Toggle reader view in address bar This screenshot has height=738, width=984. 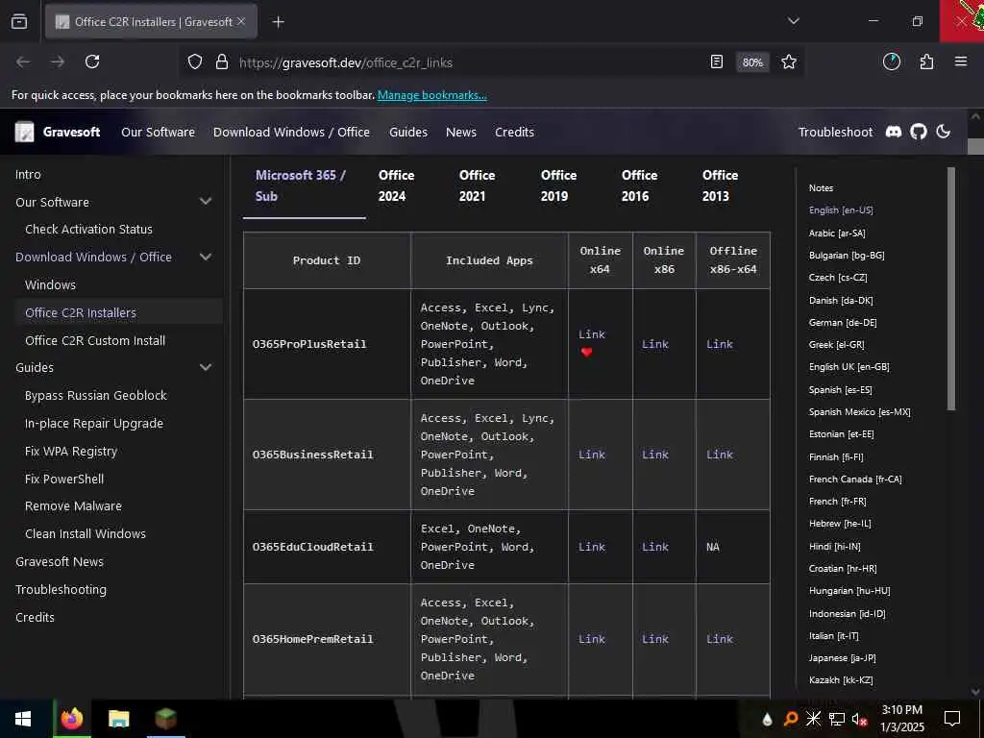point(717,61)
